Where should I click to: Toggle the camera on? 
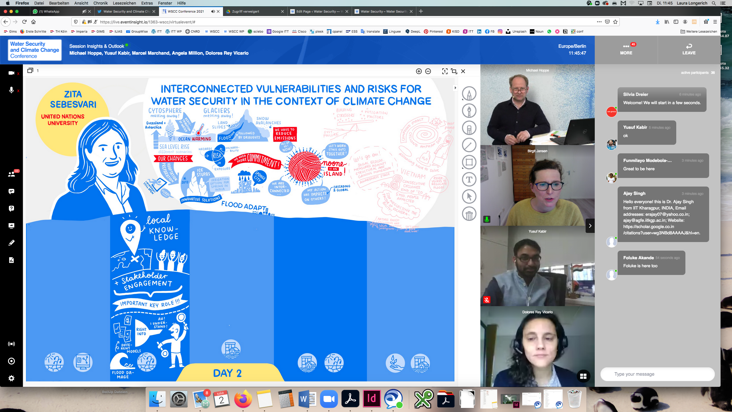[x=11, y=73]
